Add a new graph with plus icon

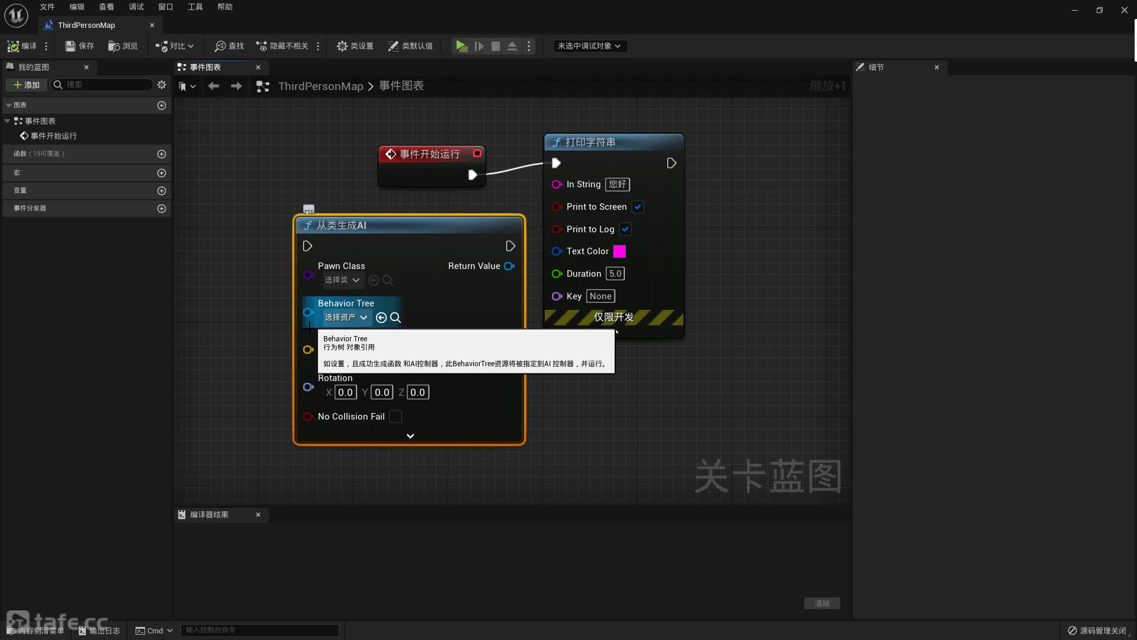[162, 105]
